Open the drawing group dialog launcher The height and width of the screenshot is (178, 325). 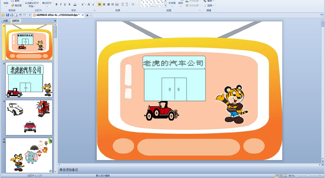[x=200, y=10]
